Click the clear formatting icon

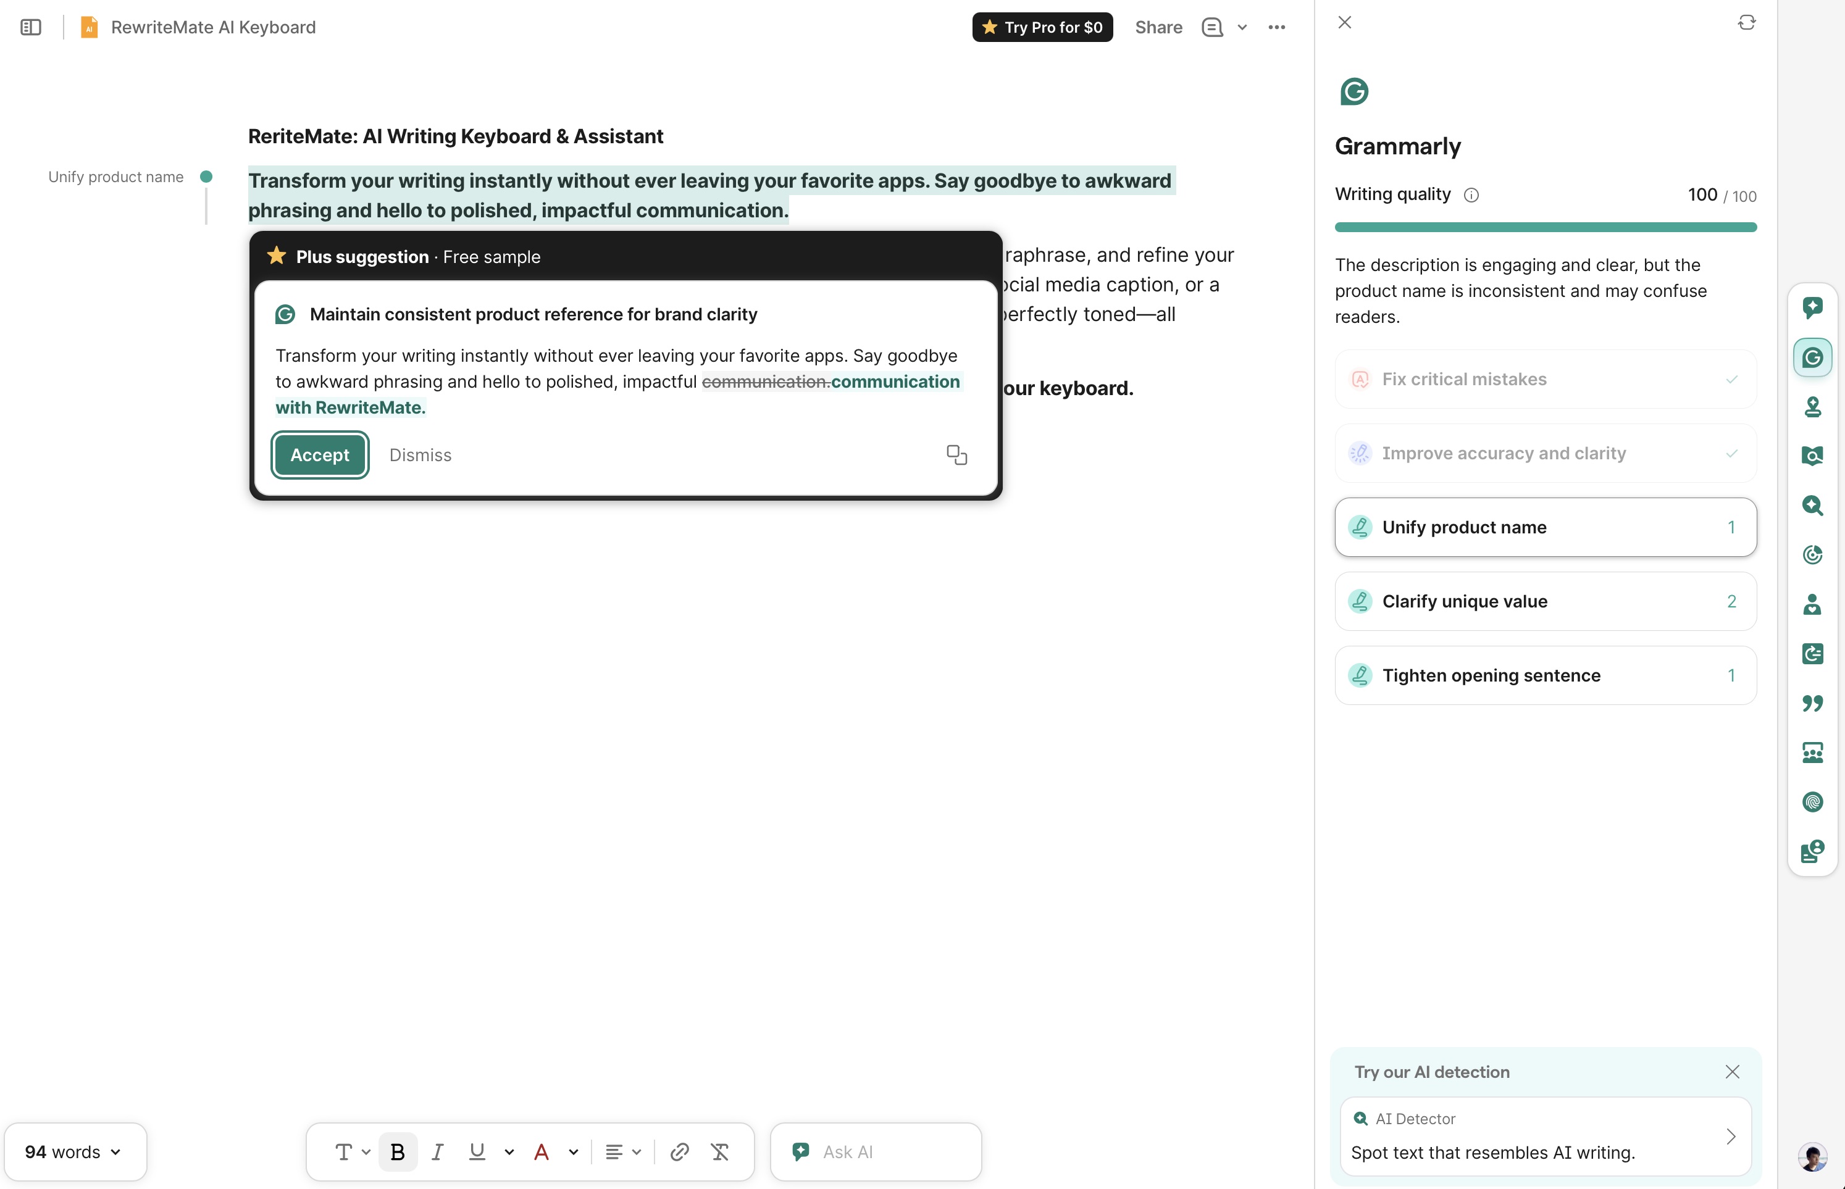720,1152
